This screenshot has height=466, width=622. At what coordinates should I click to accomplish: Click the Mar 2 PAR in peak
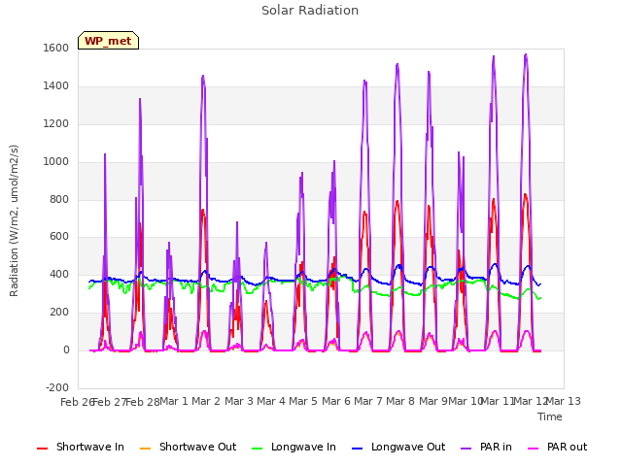[203, 76]
